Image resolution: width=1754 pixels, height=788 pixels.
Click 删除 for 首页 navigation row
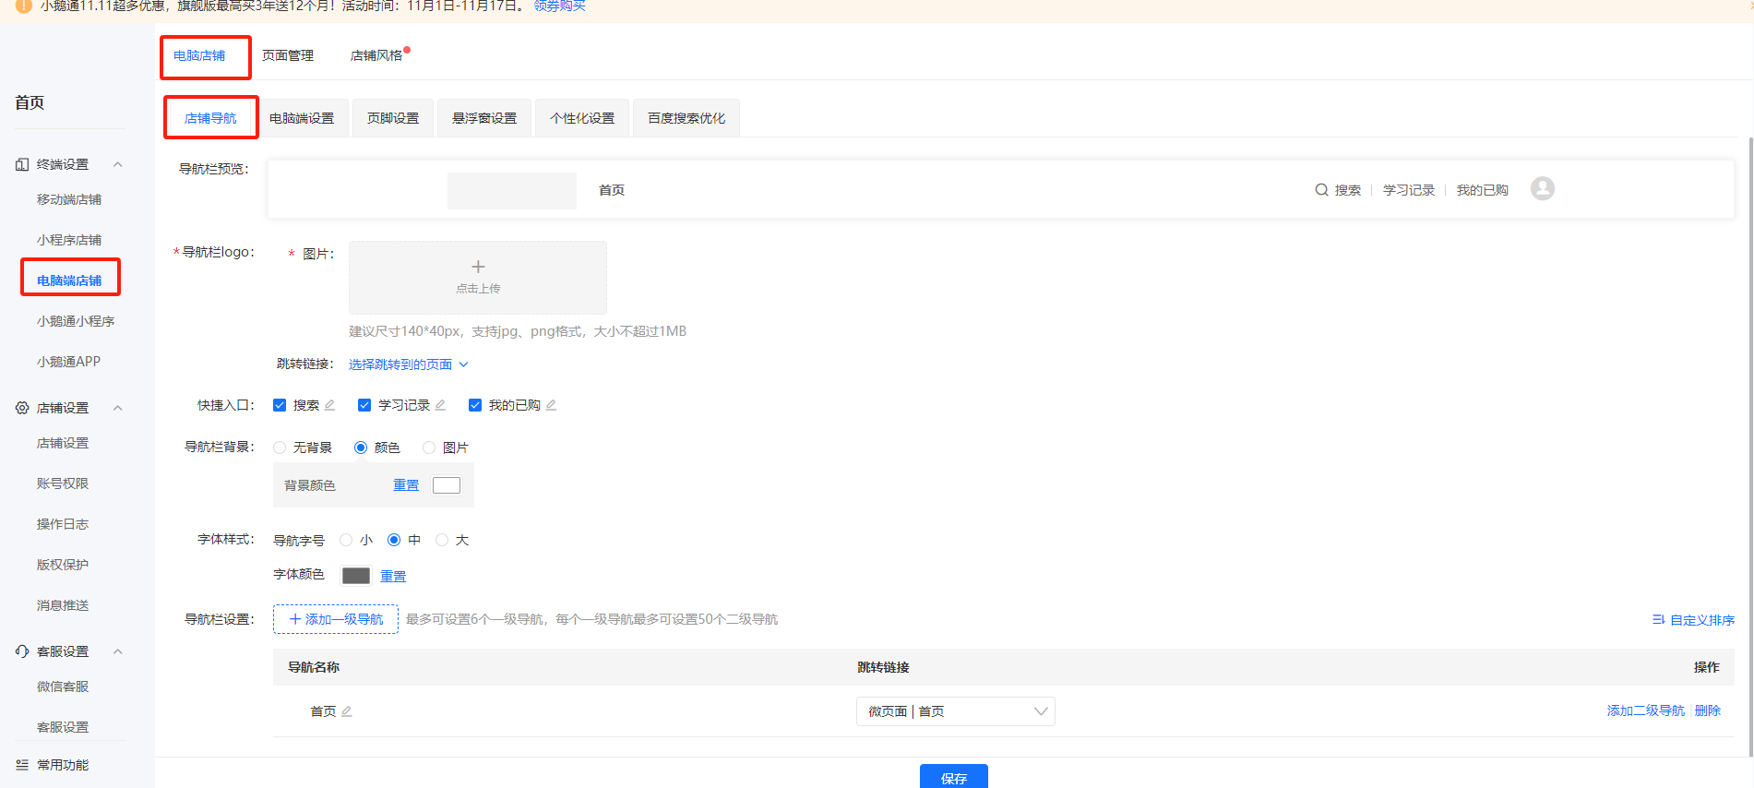(x=1708, y=710)
